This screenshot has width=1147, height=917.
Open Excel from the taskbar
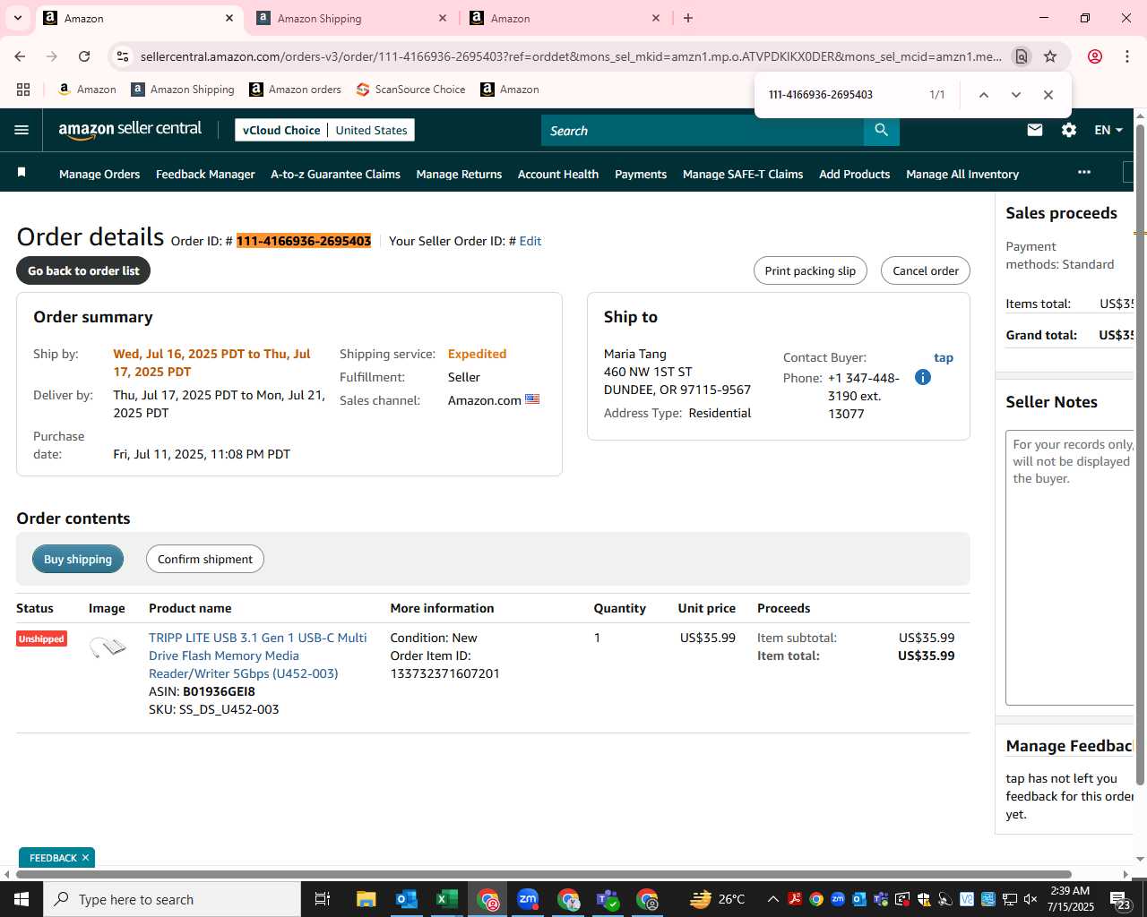446,899
